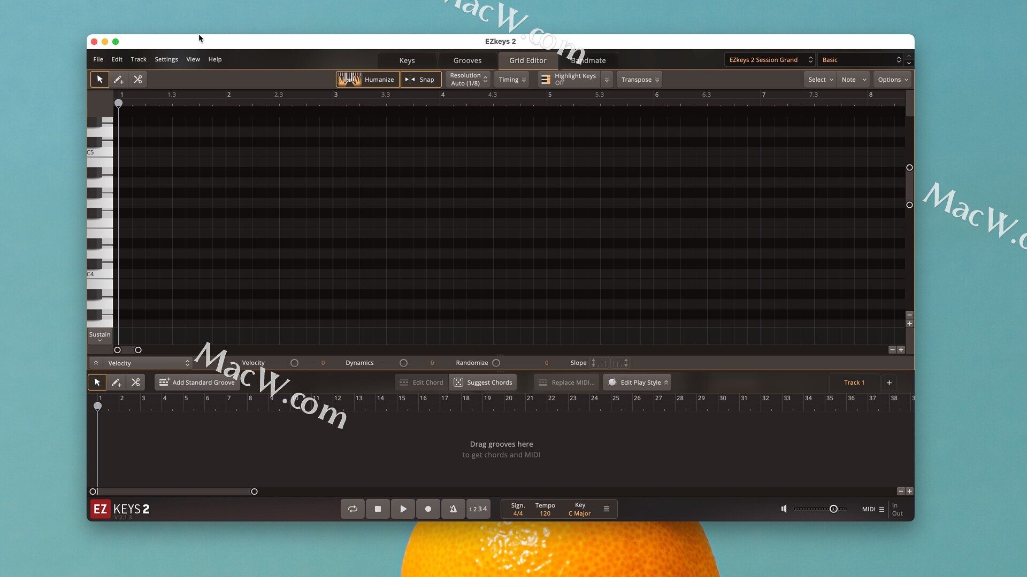
Task: Open the Edit Play Style menu
Action: (x=637, y=383)
